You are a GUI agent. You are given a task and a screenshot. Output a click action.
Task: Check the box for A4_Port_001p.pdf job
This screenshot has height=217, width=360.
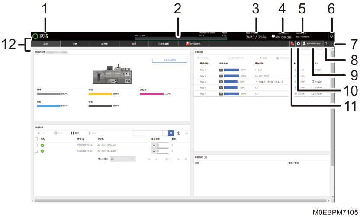point(36,151)
